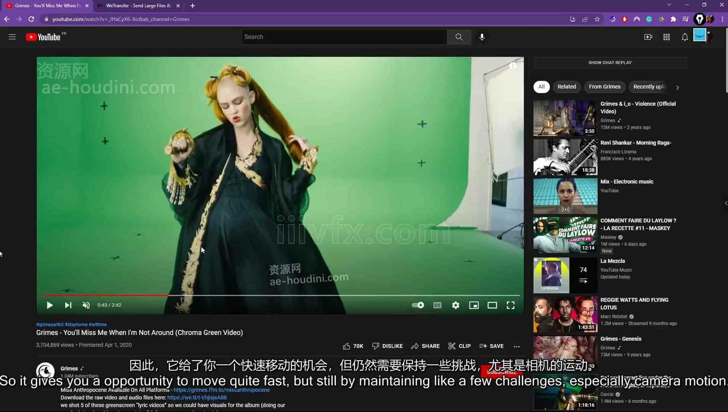This screenshot has width=728, height=412.
Task: Open the video info card icon
Action: pos(513,66)
